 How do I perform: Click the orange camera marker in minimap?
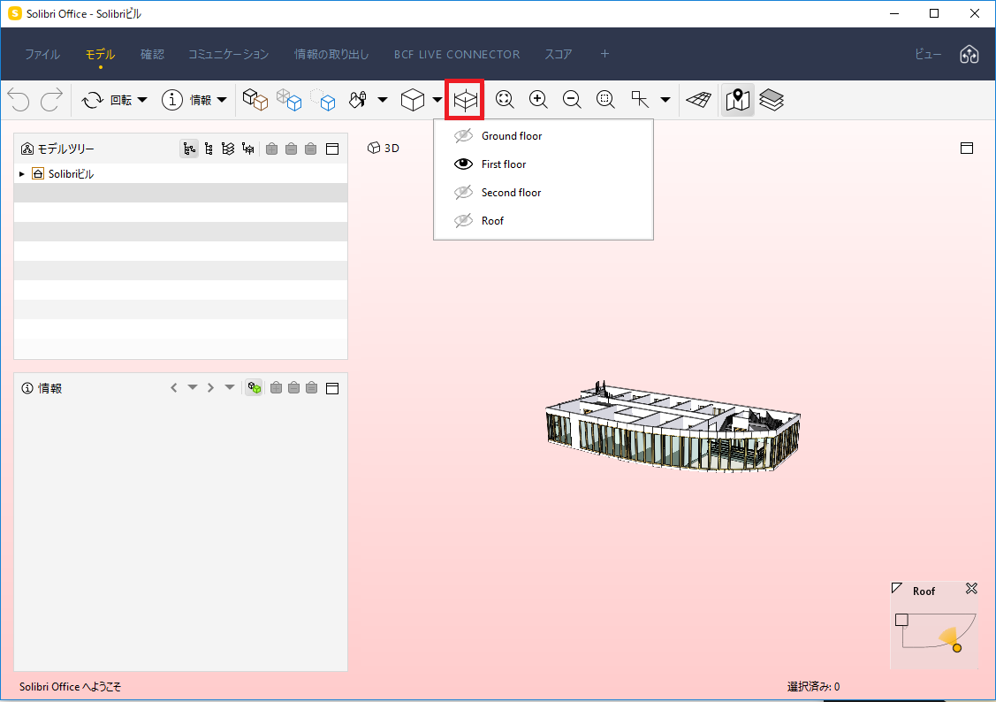click(956, 648)
